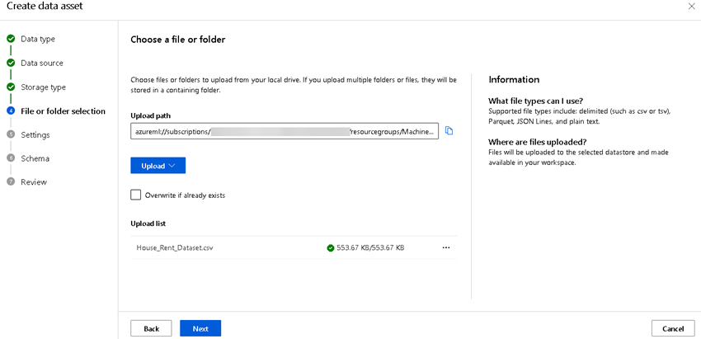
Task: Go to the Storage type step
Action: (x=44, y=87)
